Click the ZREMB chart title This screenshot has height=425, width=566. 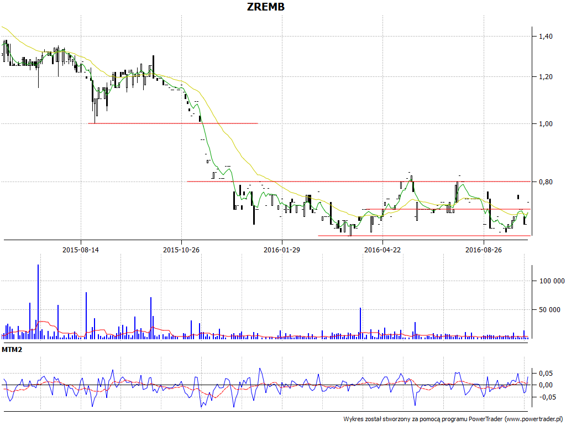(x=266, y=7)
